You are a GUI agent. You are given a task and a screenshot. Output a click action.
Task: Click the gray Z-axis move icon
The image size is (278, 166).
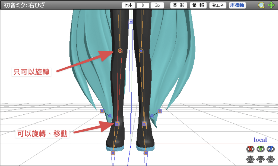271,159
